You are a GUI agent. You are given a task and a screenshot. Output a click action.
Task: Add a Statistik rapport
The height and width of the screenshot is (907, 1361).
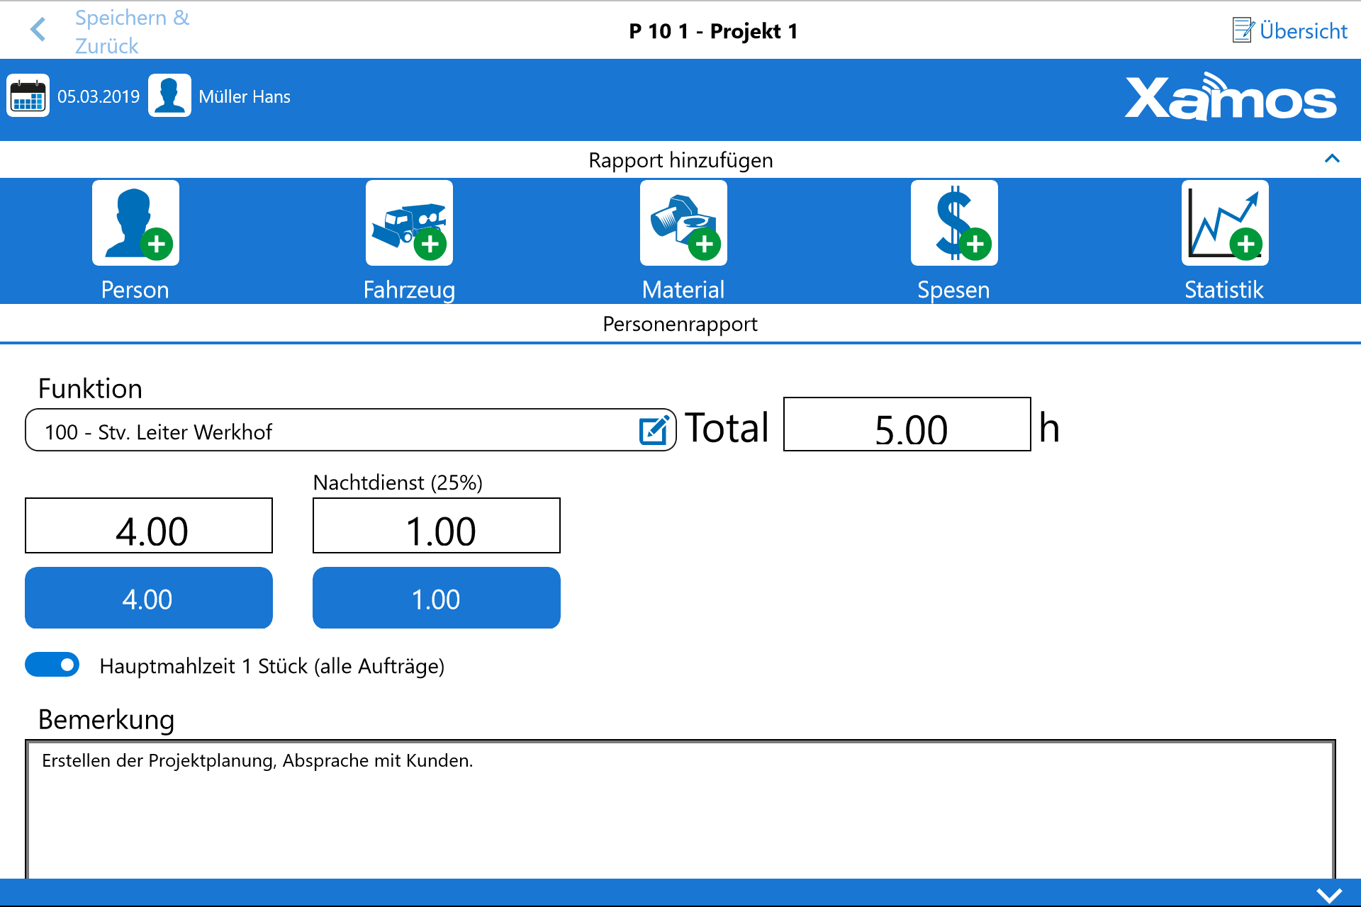click(x=1224, y=224)
